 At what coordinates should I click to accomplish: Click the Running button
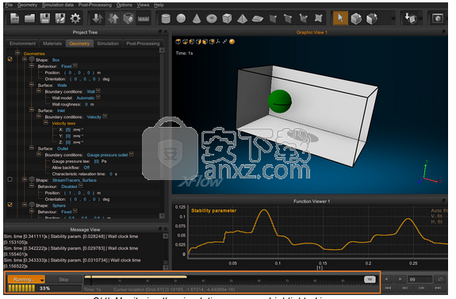[x=26, y=279]
